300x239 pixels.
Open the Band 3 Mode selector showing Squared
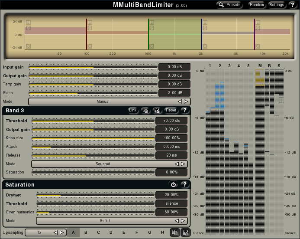coord(110,164)
